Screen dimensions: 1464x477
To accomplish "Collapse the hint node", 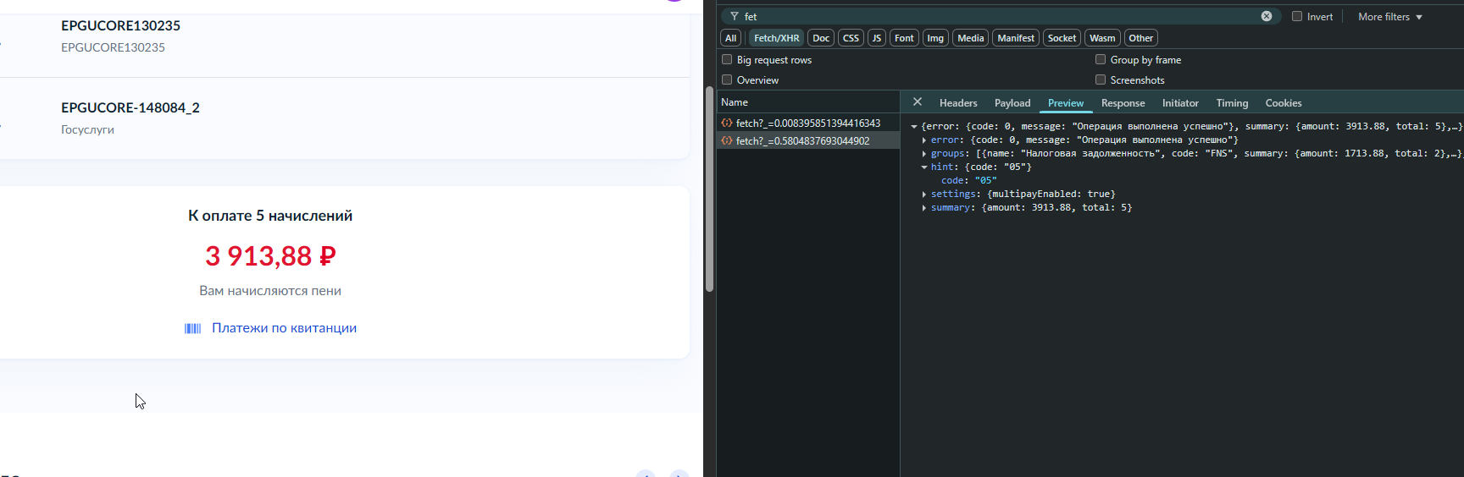I will coord(924,167).
